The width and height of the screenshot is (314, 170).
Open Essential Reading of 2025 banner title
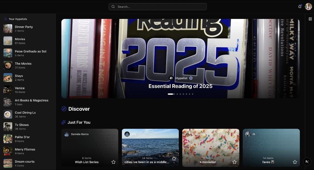[x=180, y=86]
